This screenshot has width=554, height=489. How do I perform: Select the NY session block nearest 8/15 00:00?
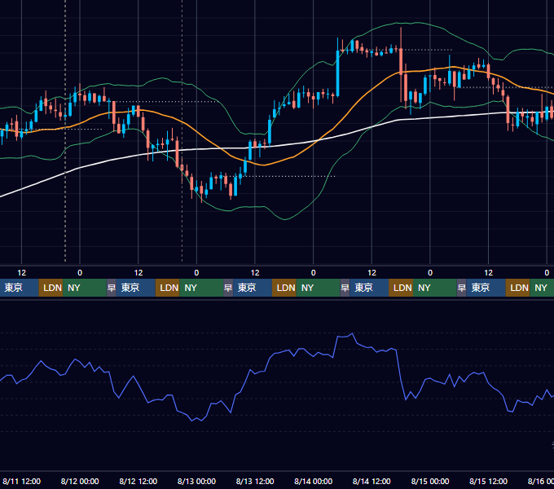point(434,288)
